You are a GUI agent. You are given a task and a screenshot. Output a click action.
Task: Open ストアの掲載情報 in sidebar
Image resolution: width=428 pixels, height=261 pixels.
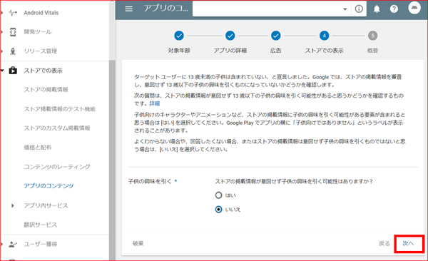[x=46, y=90]
